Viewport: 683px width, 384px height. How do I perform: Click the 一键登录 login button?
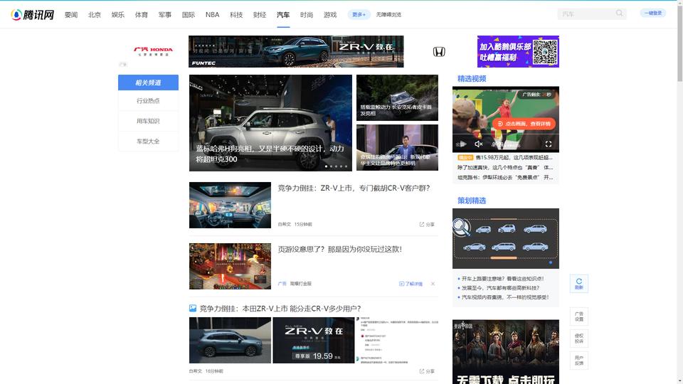(x=653, y=13)
